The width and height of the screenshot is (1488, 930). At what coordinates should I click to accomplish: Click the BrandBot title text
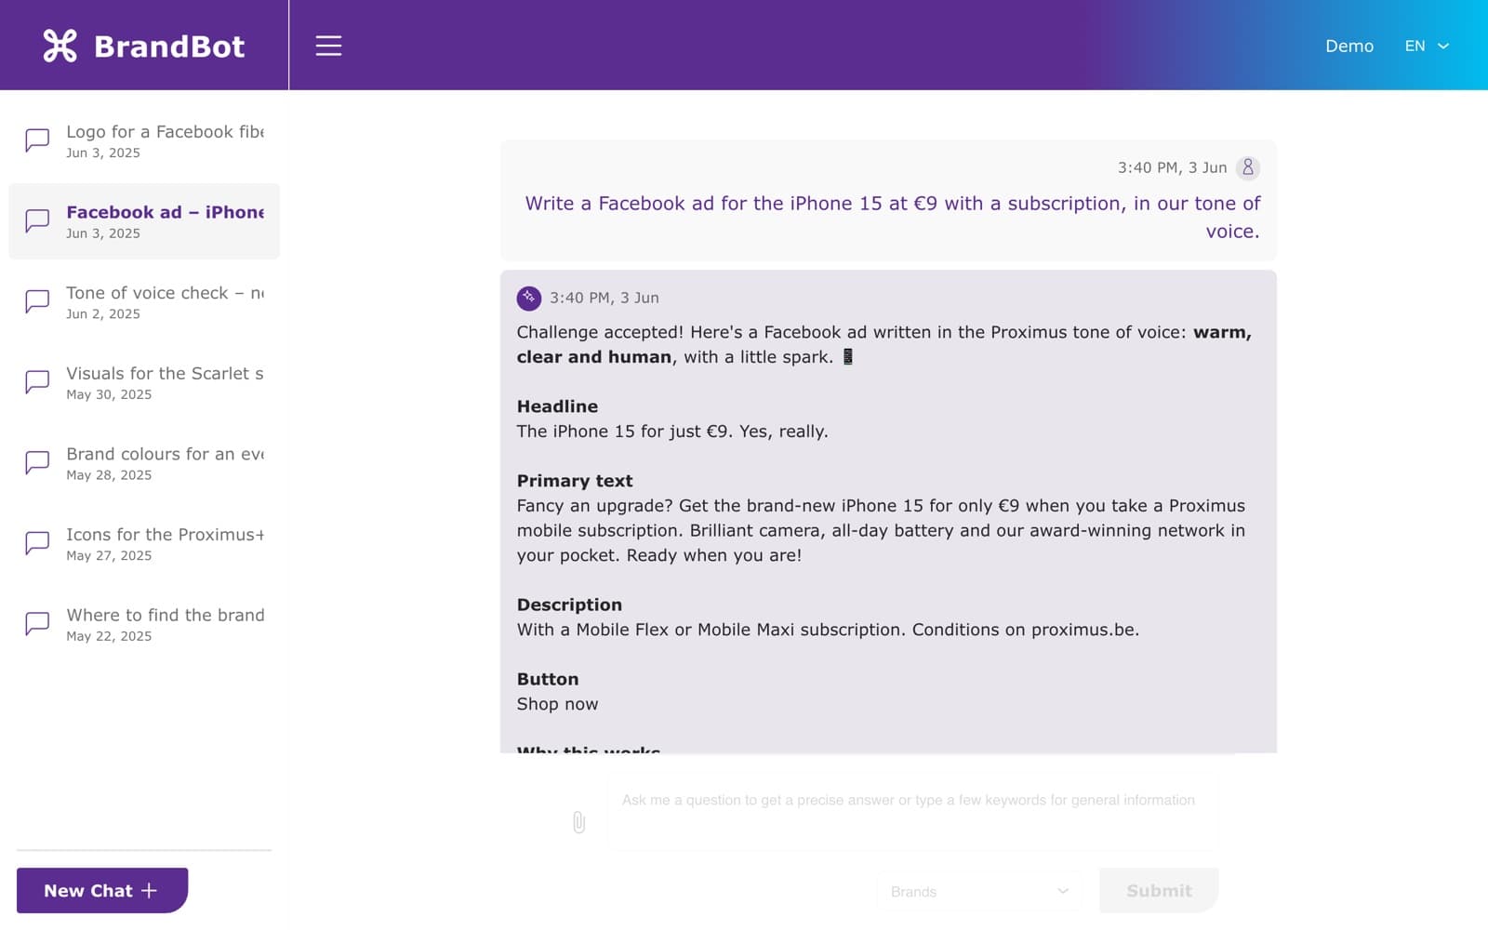click(x=169, y=46)
